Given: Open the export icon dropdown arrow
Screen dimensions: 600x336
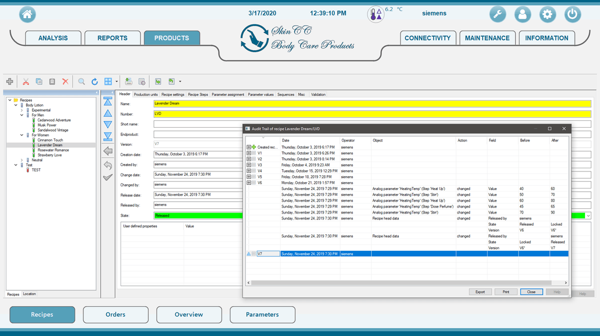Looking at the screenshot, I should (180, 81).
